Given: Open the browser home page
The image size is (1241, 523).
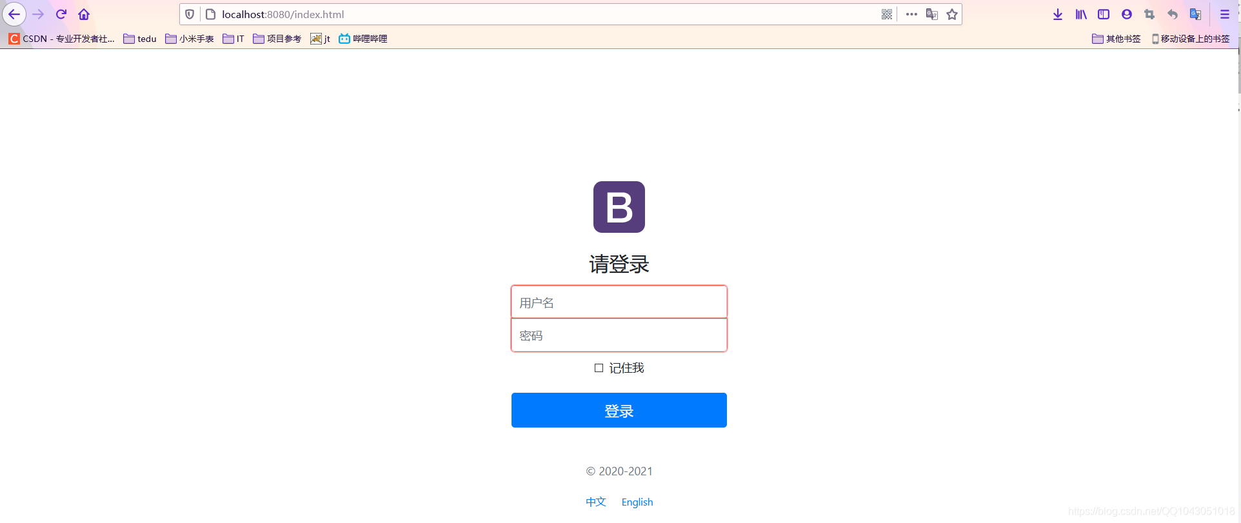Looking at the screenshot, I should coord(84,14).
